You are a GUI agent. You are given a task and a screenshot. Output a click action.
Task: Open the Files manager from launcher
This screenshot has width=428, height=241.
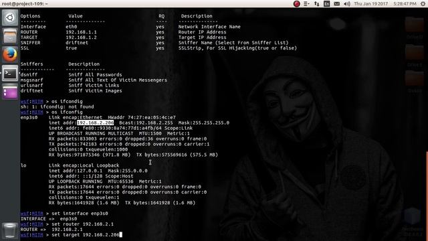point(10,36)
